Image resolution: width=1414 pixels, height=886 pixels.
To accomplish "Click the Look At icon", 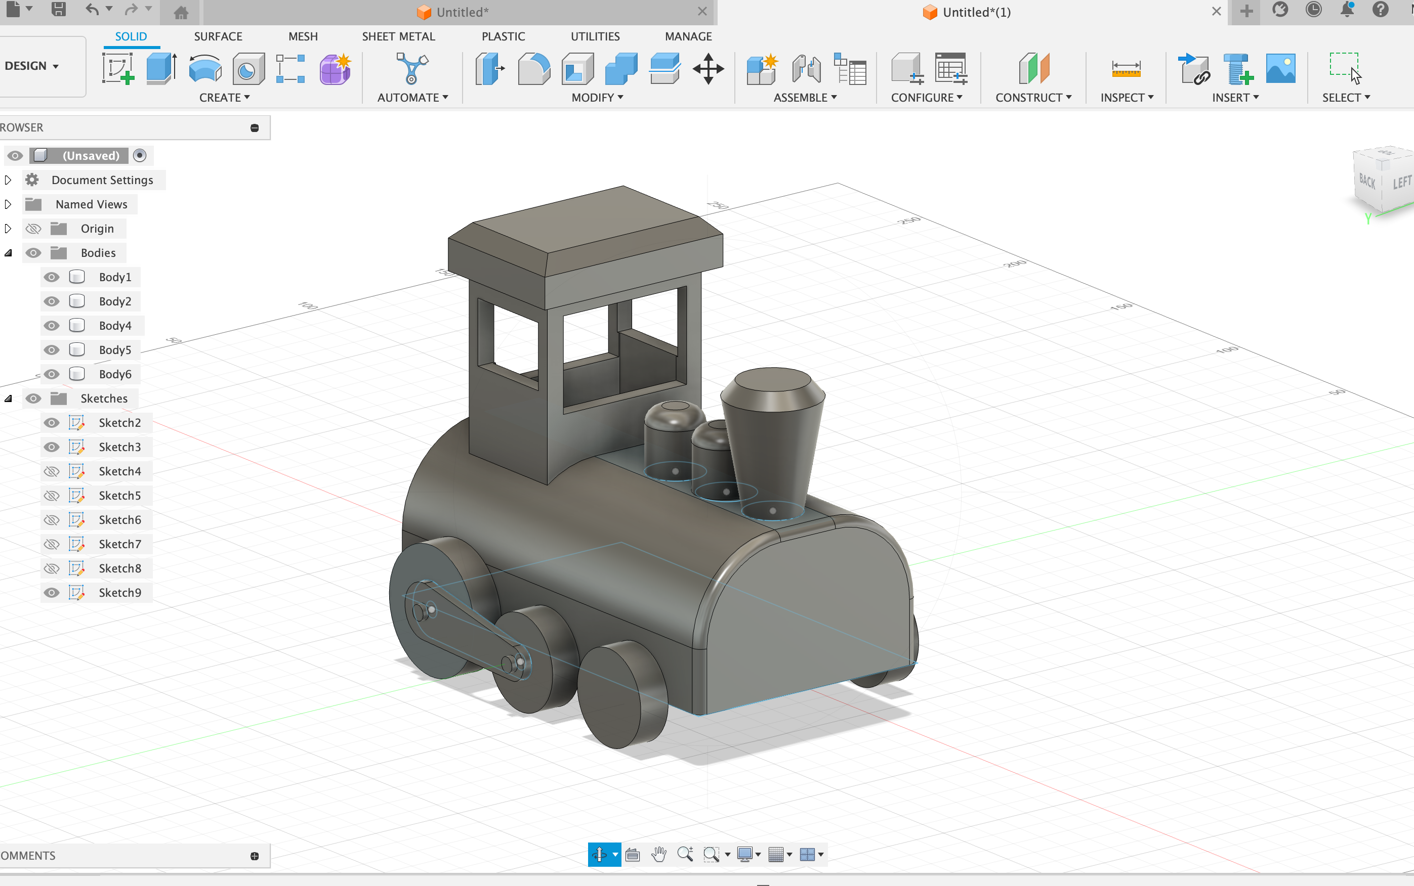I will pyautogui.click(x=633, y=854).
